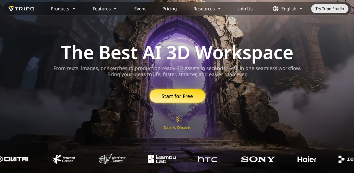Go to the Pricing page
This screenshot has height=173, width=354.
170,9
